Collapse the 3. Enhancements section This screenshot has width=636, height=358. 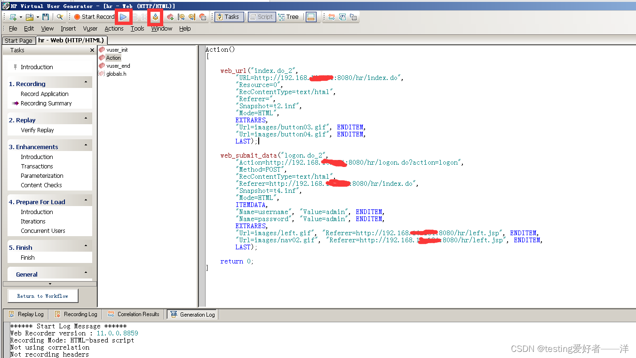(86, 145)
